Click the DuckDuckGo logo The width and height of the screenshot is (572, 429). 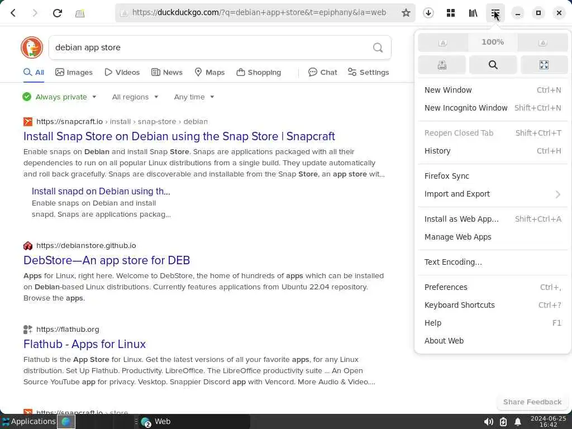pos(32,47)
